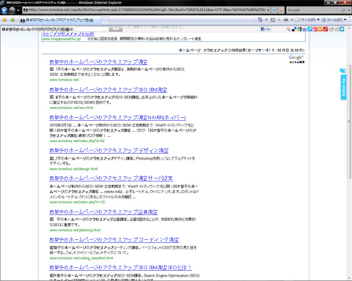This screenshot has width=352, height=281.
Task: Open the search provider dropdown arrow
Action: point(349,10)
